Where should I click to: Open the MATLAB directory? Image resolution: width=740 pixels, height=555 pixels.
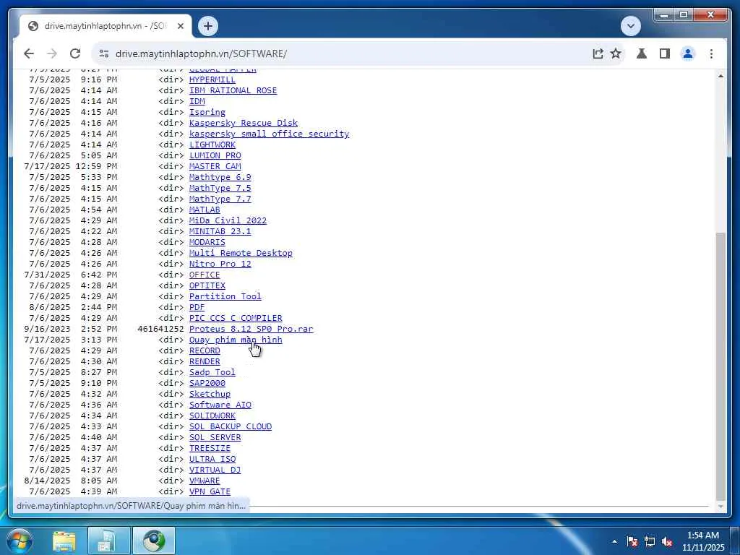pyautogui.click(x=205, y=210)
